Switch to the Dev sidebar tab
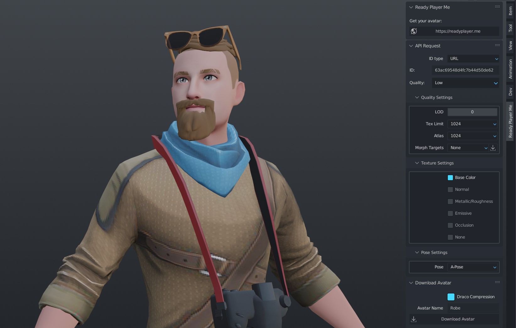This screenshot has width=516, height=328. point(510,92)
